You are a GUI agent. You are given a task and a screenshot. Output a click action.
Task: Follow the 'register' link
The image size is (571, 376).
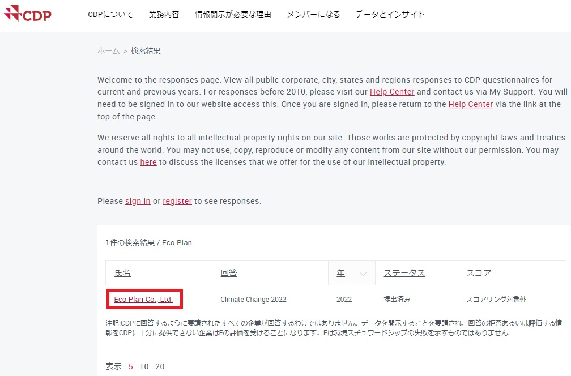point(177,201)
